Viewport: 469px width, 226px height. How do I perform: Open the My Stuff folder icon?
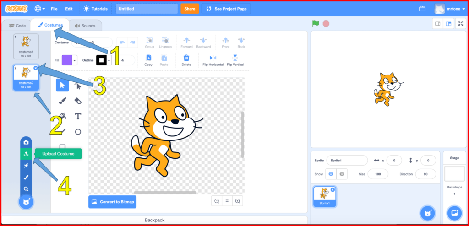click(422, 9)
